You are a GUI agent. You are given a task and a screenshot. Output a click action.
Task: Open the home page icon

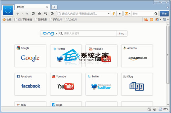tap(39, 14)
